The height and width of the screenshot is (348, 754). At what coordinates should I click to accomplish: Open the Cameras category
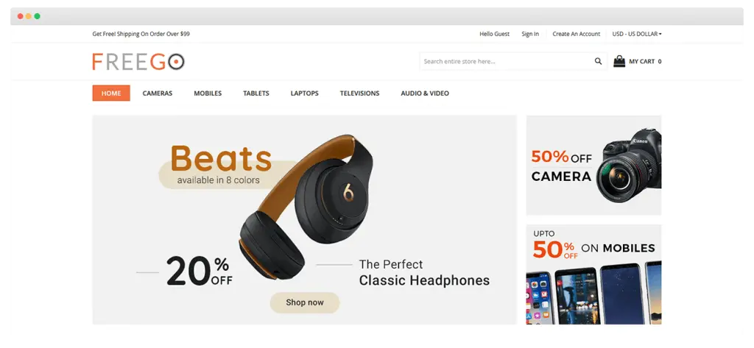[158, 93]
